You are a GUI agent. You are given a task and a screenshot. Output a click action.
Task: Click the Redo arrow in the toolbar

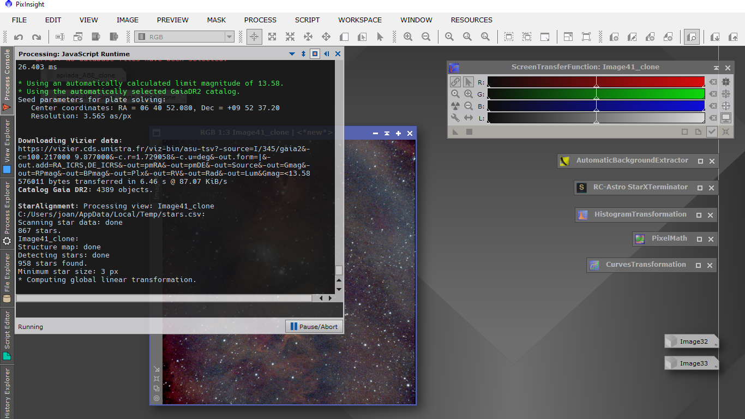pyautogui.click(x=37, y=37)
